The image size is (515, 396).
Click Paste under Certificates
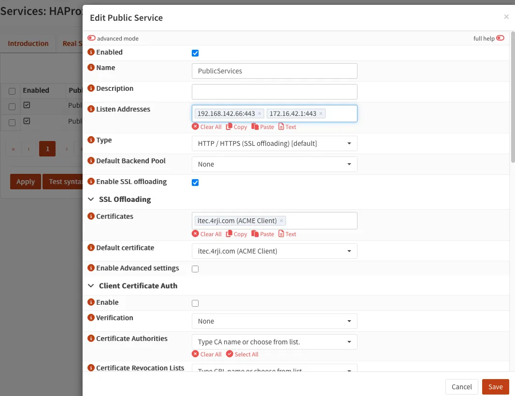coord(262,234)
